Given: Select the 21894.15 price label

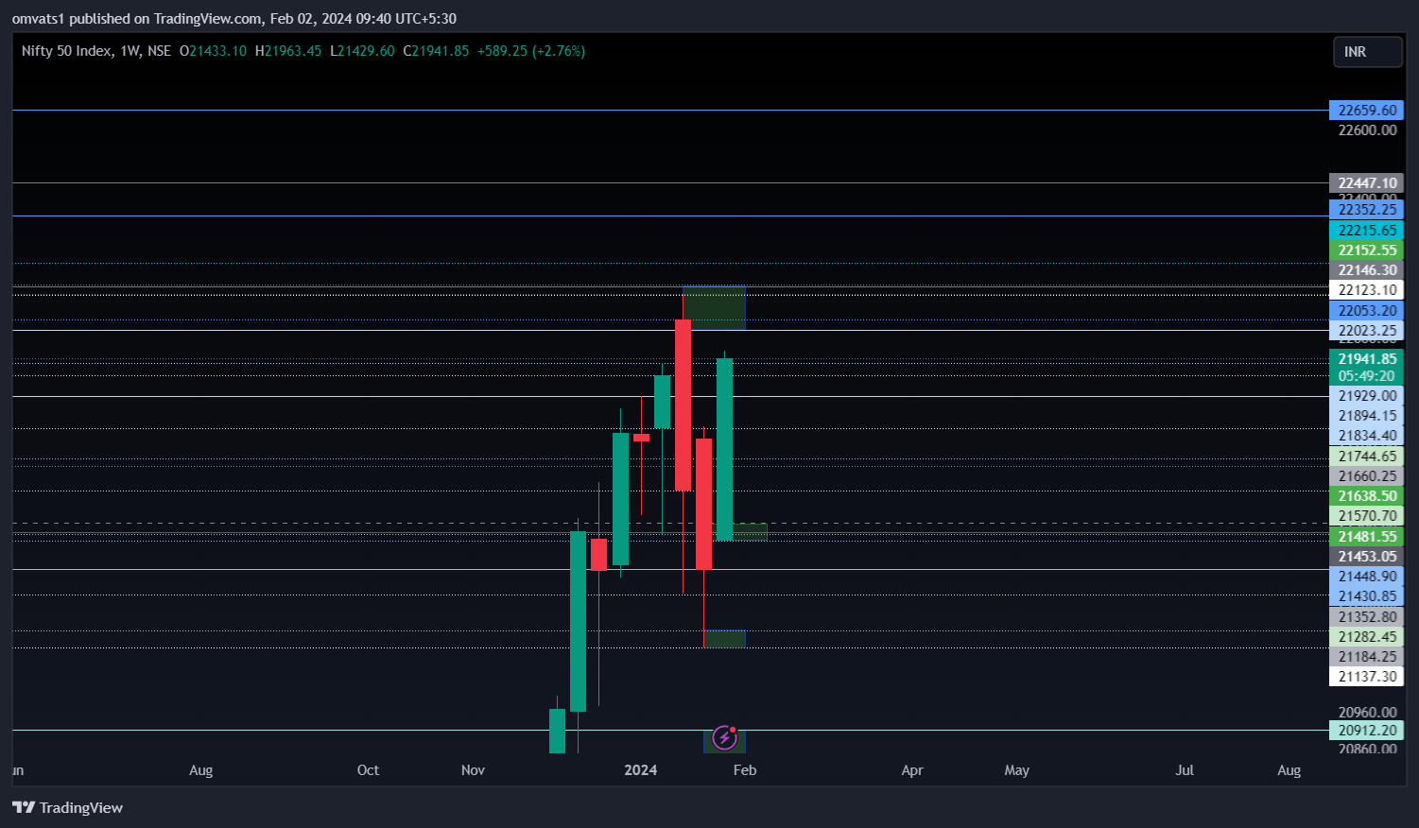Looking at the screenshot, I should point(1366,416).
